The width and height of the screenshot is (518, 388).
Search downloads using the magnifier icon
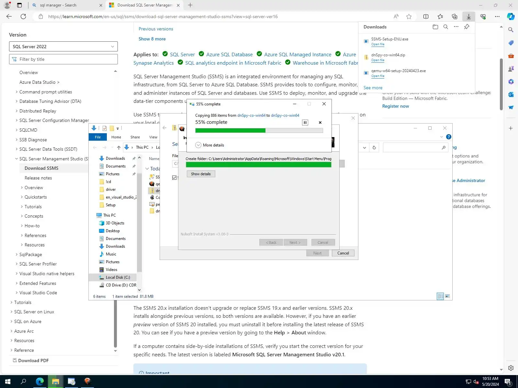click(x=446, y=27)
